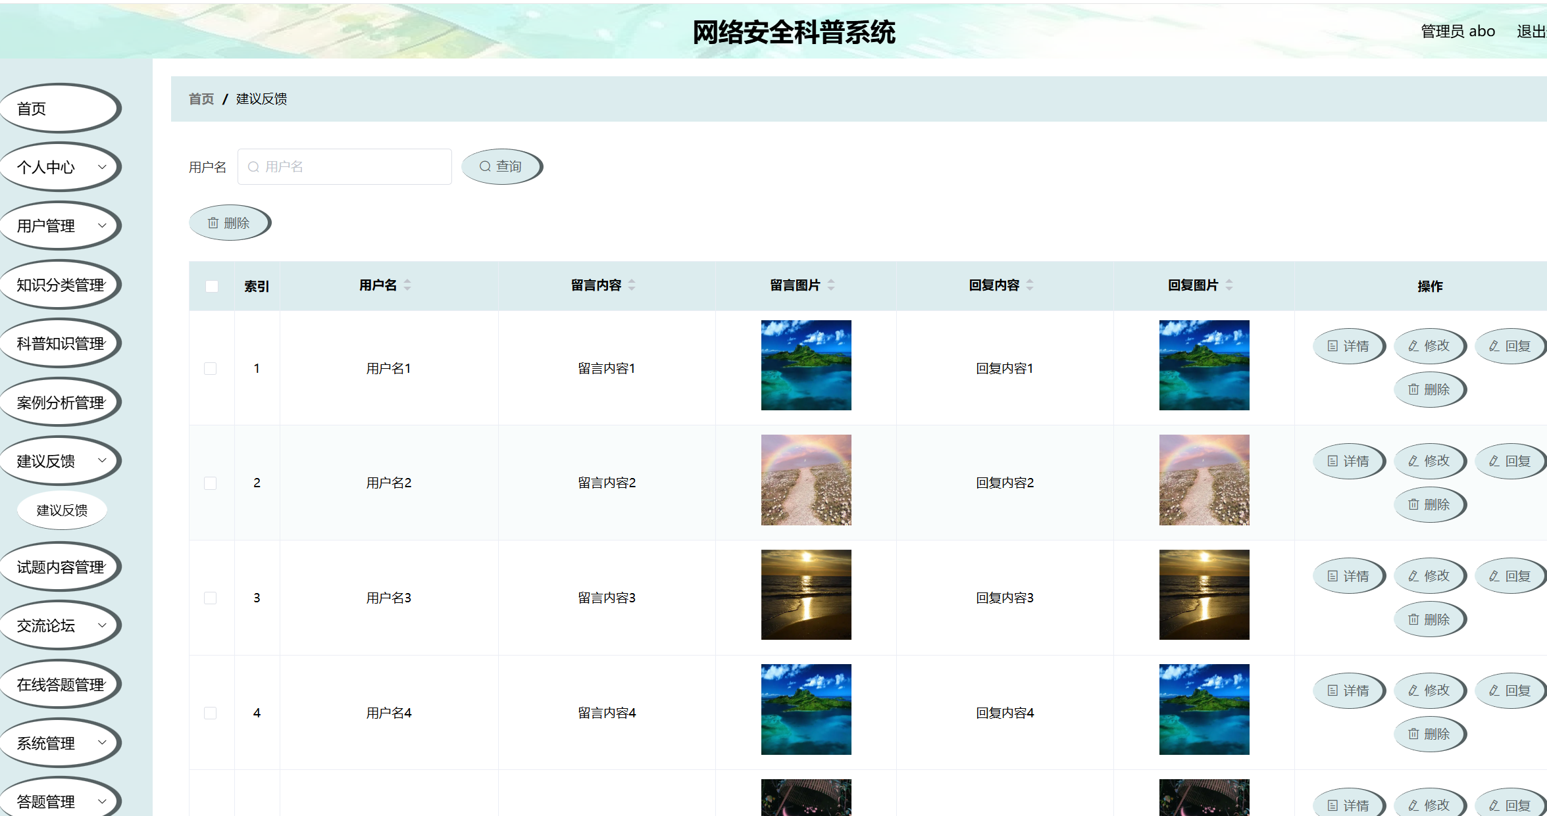
Task: Click the 修改 edit pencil icon for 用户名2
Action: pyautogui.click(x=1413, y=460)
